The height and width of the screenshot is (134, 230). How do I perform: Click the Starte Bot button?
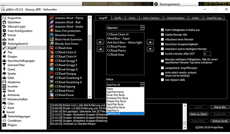[x=220, y=107]
